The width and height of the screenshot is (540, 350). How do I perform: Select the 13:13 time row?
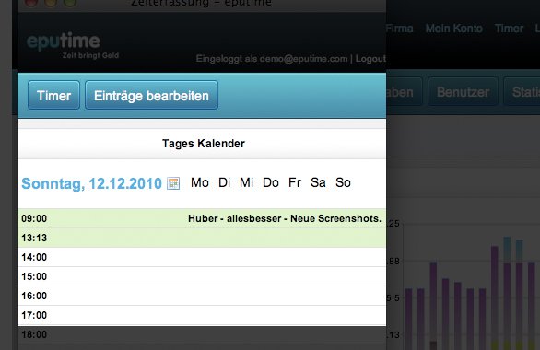[202, 238]
